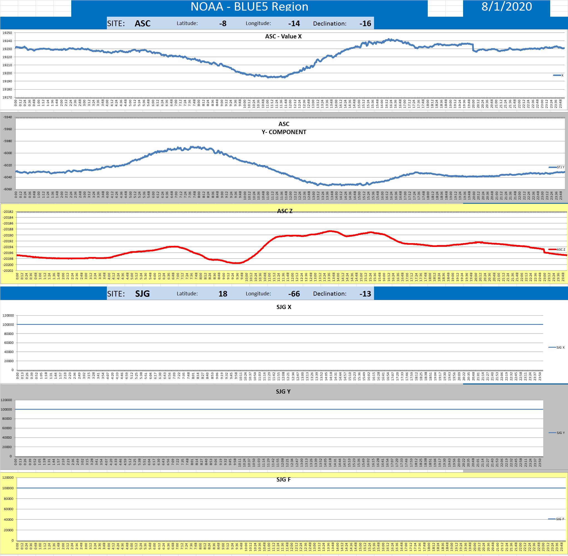Click the NOAA - BLUE5 Region title
Viewport: 568px width, 556px height.
(249, 7)
